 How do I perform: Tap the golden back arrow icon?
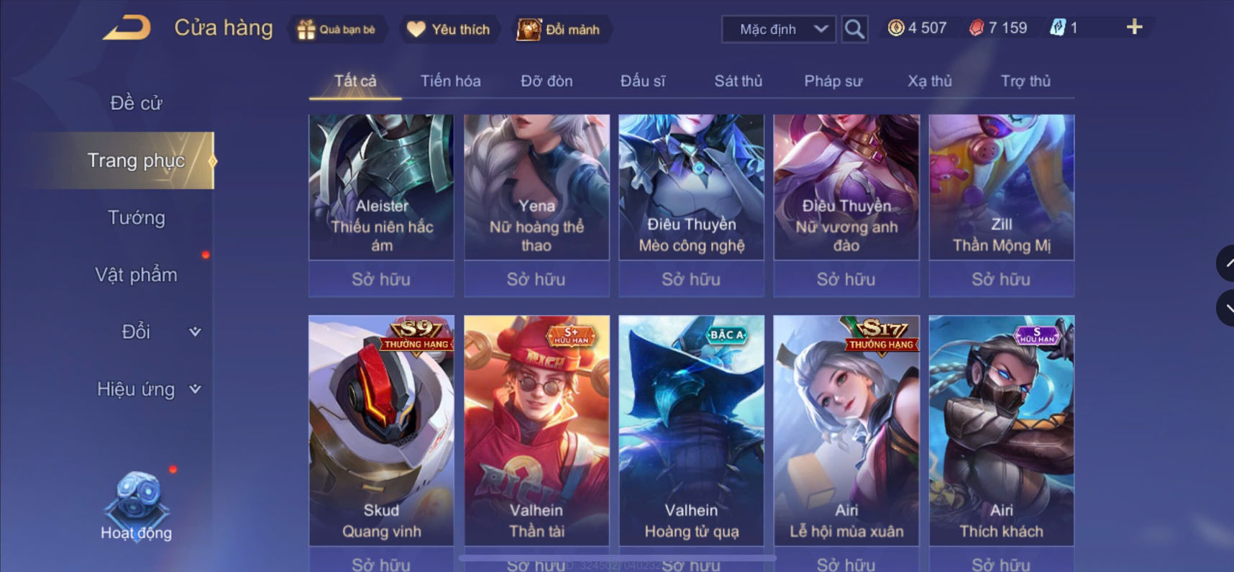(x=127, y=27)
